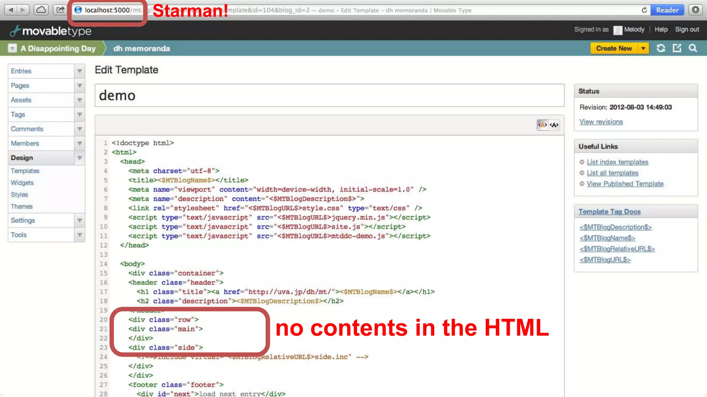
Task: Open the Template Tag Docs heading link
Action: tap(609, 212)
